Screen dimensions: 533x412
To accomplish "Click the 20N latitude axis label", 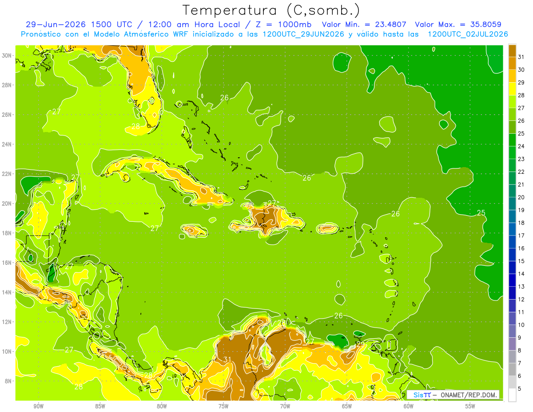I will click(8, 204).
